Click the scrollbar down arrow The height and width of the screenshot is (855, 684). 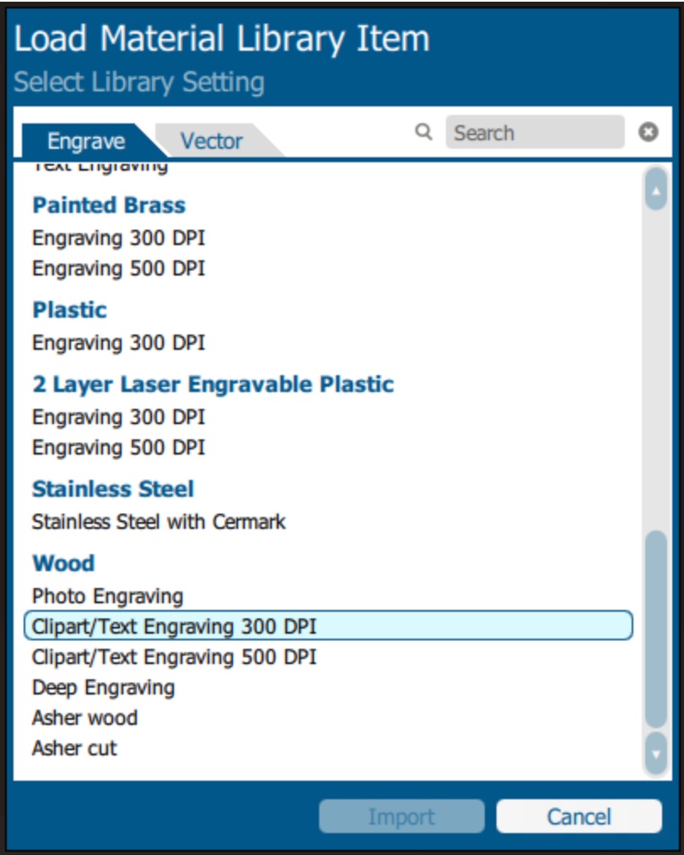point(655,754)
